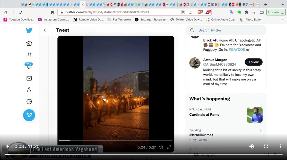Follow Arthur Morgan
This screenshot has height=160, width=287.
pos(254,62)
